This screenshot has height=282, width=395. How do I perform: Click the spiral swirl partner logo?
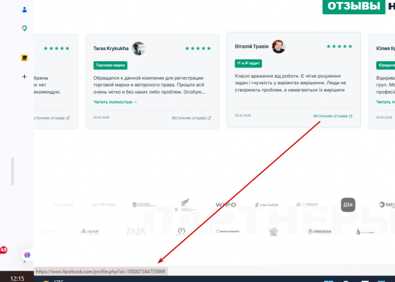182,231
